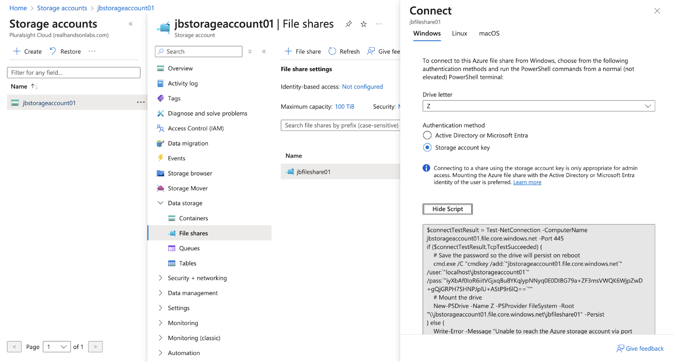Sort by Name column arrows
The width and height of the screenshot is (674, 362).
click(35, 86)
